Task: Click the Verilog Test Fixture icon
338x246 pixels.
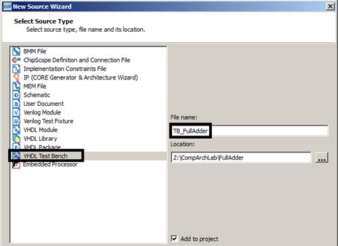Action: 16,121
